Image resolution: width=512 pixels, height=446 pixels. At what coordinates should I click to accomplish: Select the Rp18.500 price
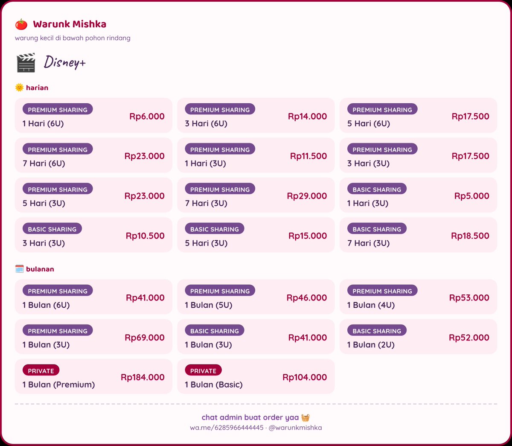coord(470,236)
